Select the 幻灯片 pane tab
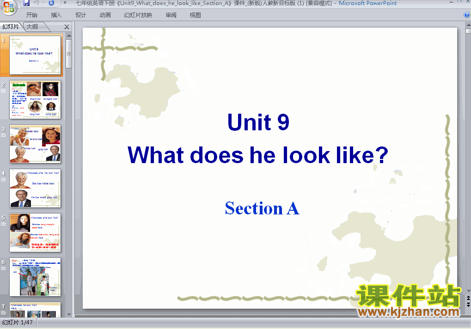471x329 pixels. (x=11, y=27)
